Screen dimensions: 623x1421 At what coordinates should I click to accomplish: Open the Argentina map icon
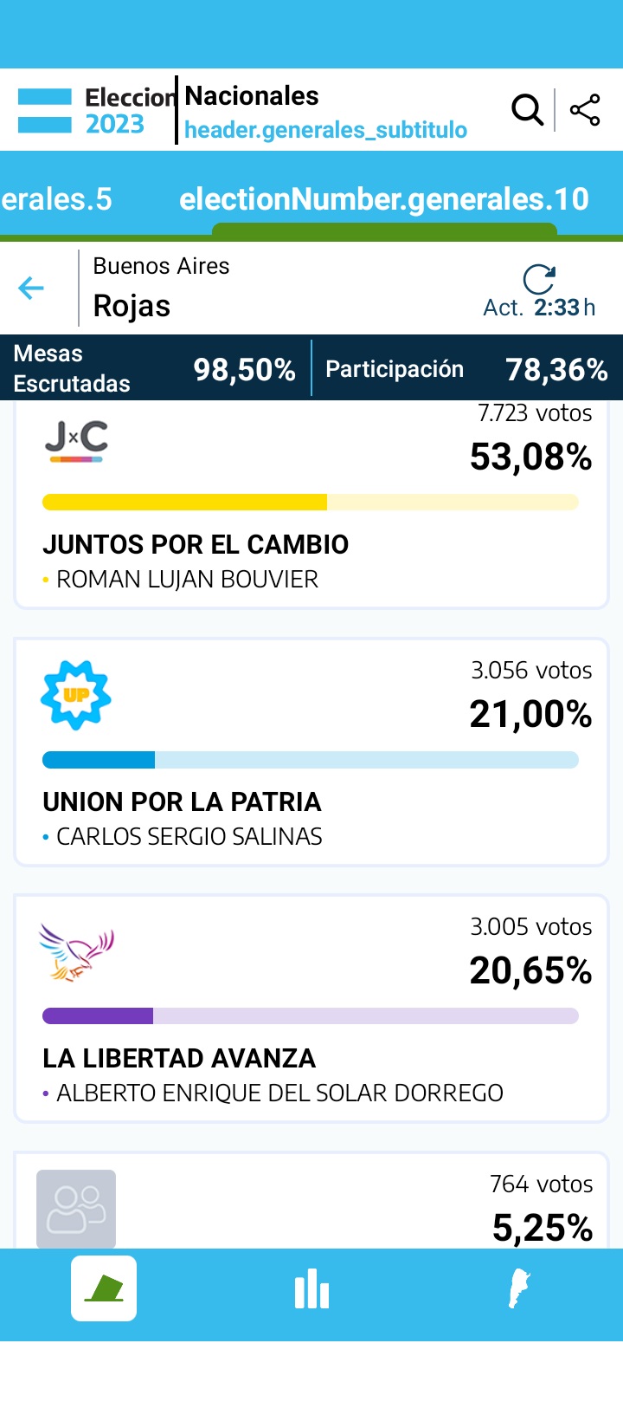pos(518,1289)
